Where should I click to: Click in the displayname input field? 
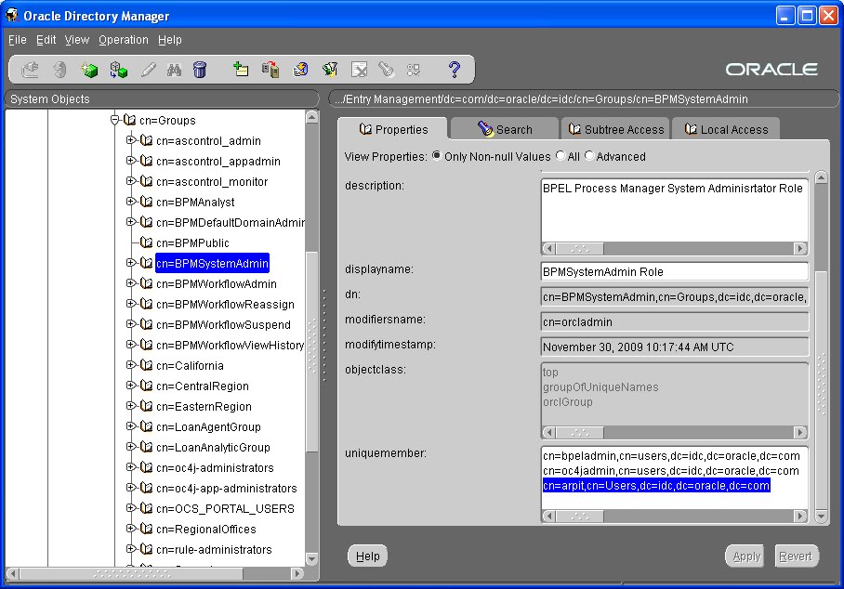(x=675, y=271)
